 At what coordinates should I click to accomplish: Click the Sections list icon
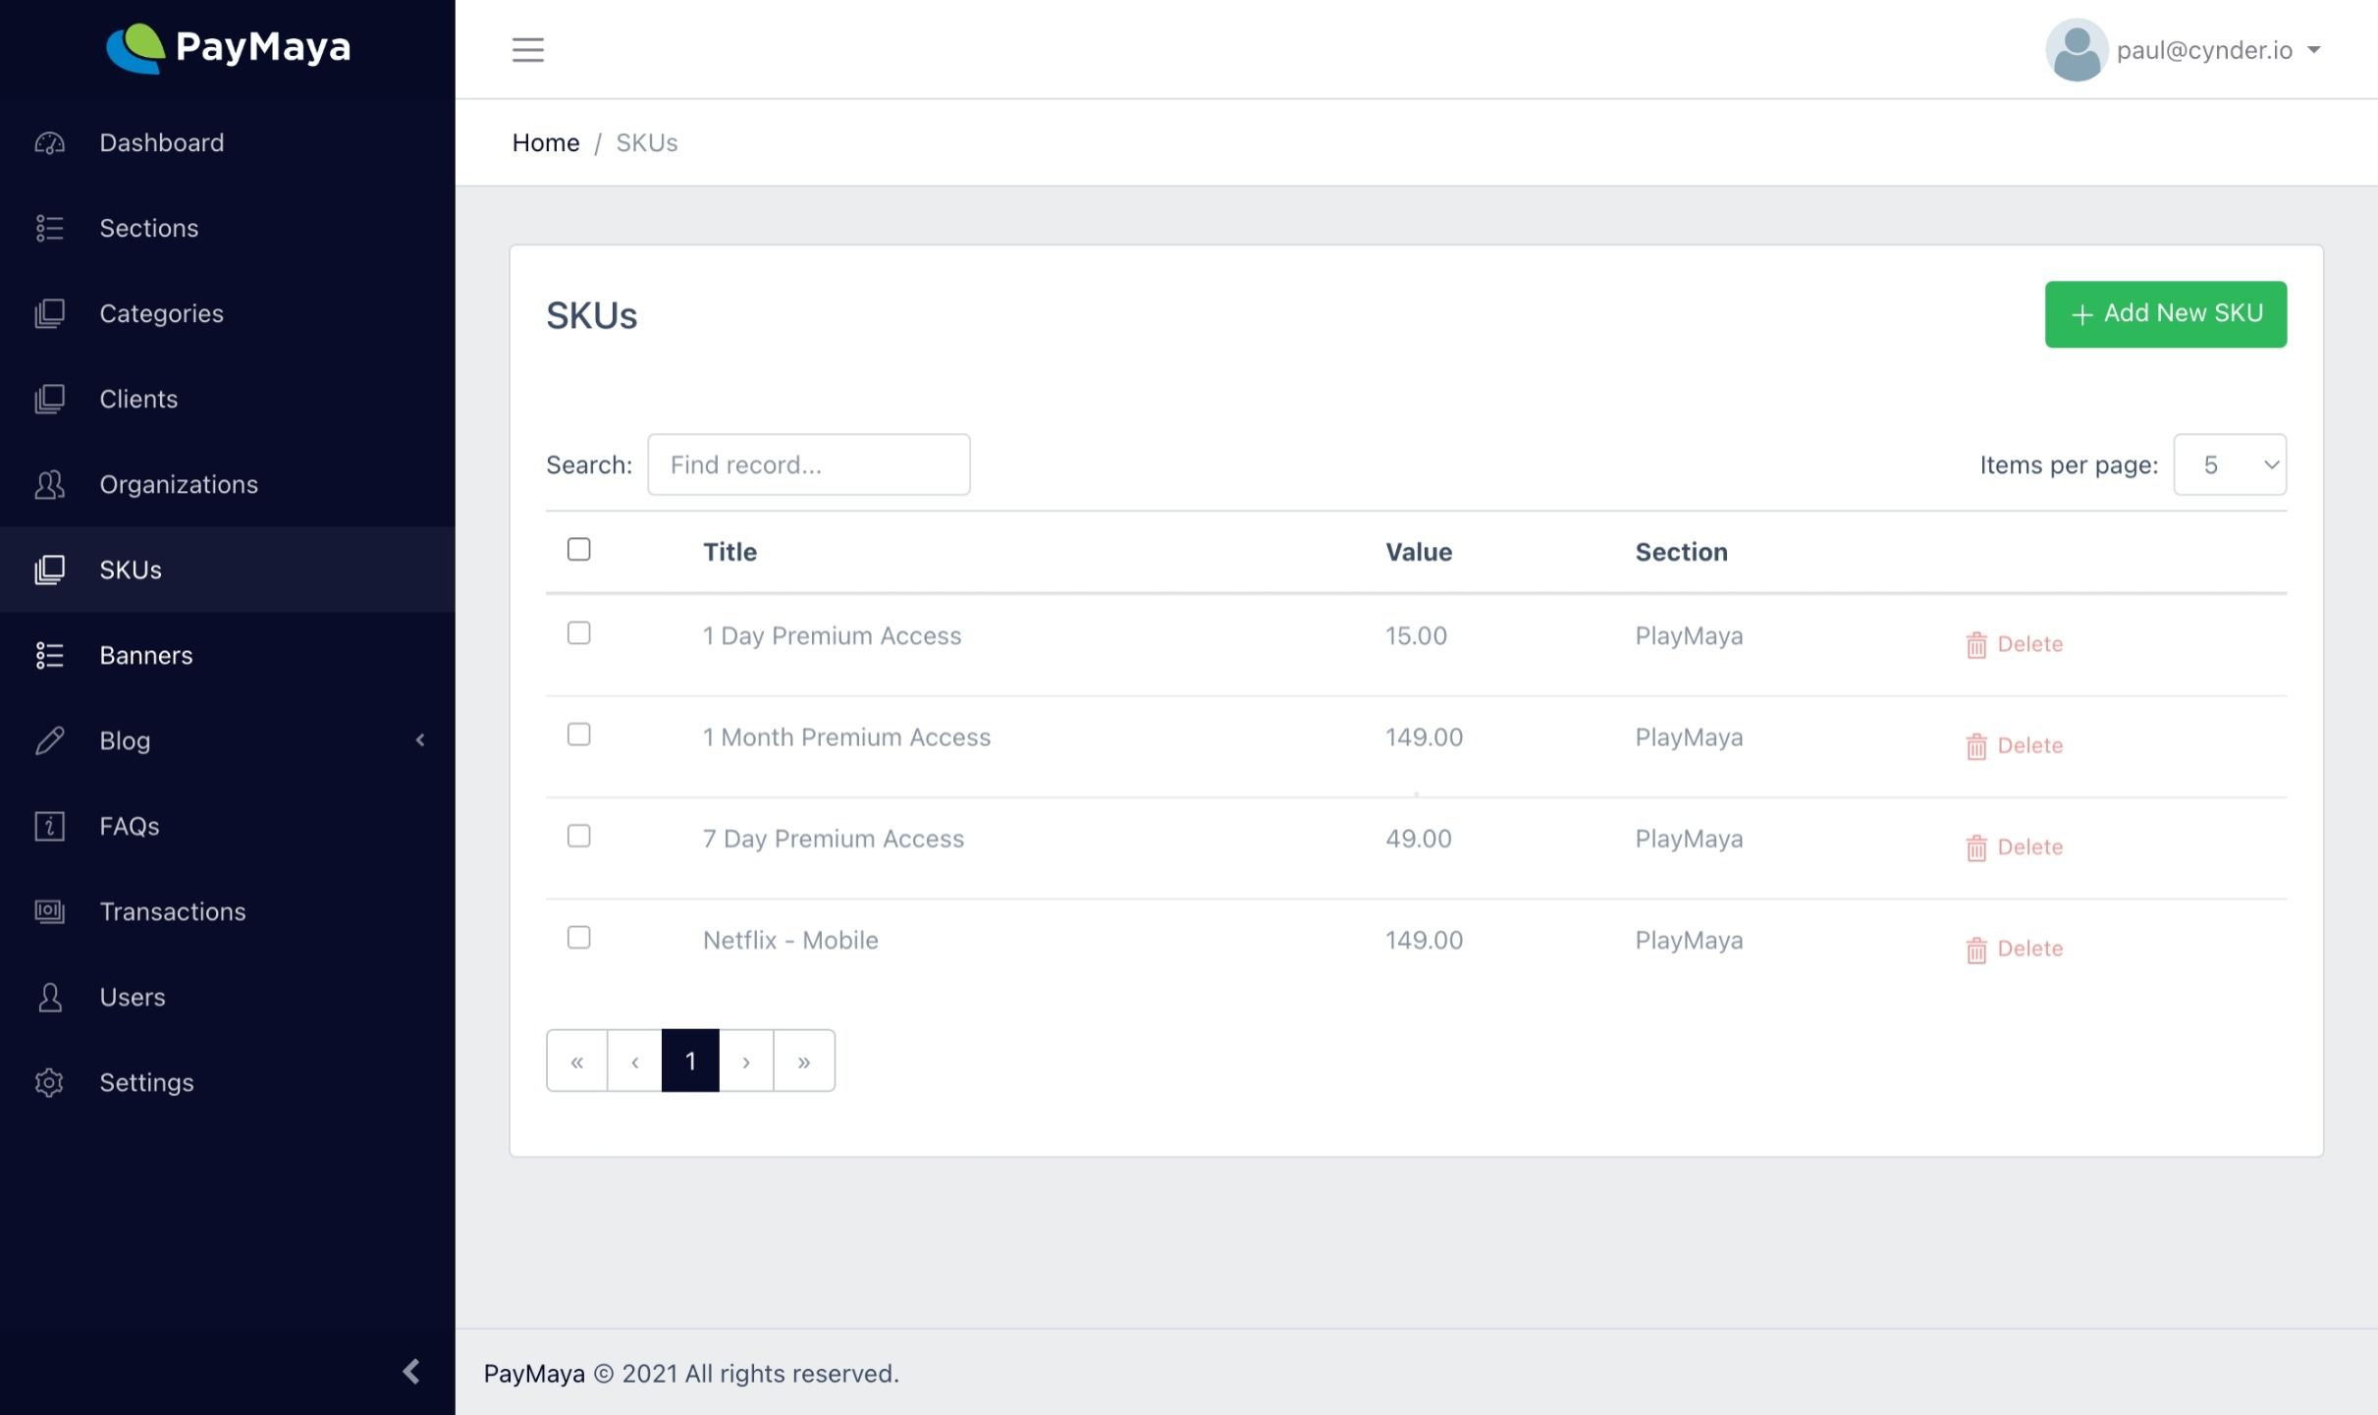point(49,228)
